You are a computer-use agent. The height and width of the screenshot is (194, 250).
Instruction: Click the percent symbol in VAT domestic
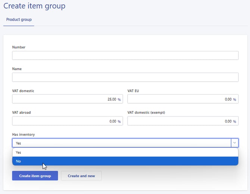[x=119, y=100]
